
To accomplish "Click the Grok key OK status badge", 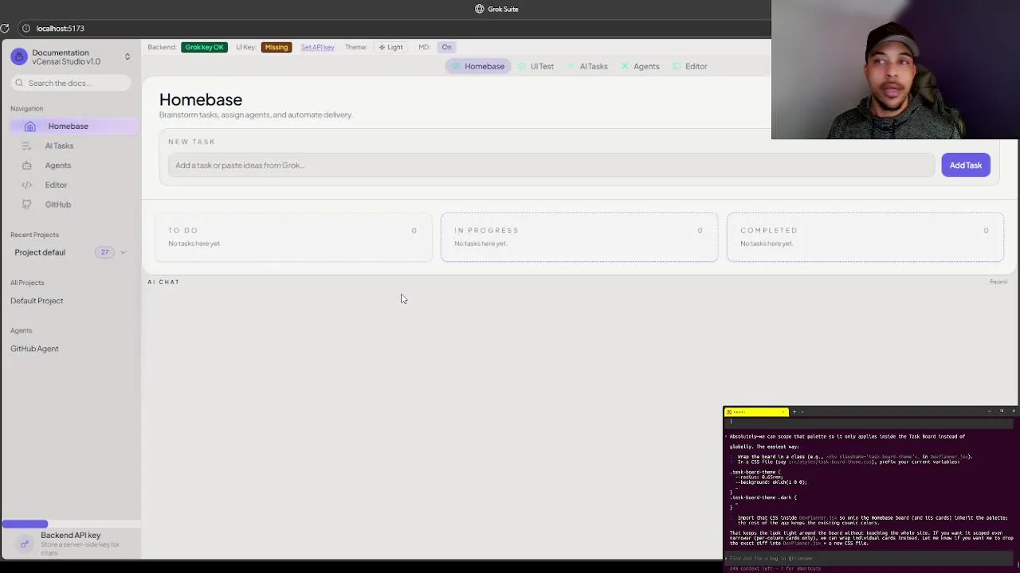I will [x=204, y=47].
